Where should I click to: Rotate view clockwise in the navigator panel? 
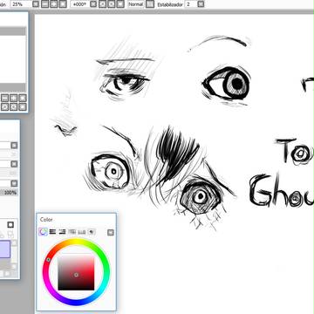tap(13, 106)
